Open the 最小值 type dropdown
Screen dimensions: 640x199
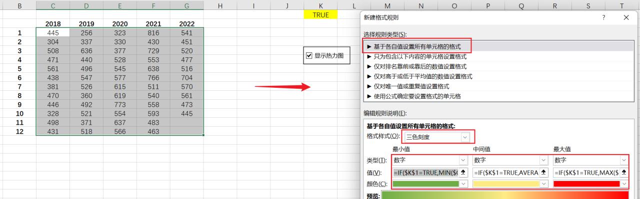[x=463, y=160]
